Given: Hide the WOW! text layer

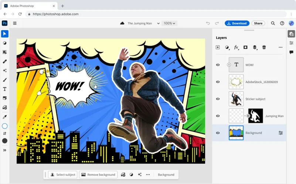Looking at the screenshot, I should click(x=218, y=65).
